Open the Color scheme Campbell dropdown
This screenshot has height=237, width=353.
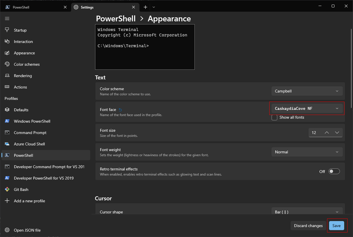(307, 91)
